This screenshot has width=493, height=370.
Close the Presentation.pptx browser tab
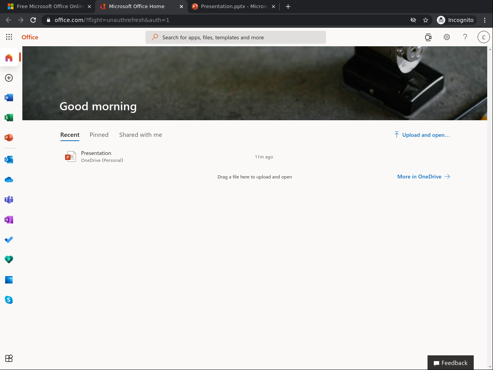273,7
